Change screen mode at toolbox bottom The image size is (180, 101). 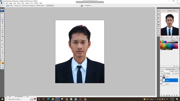tap(2, 68)
